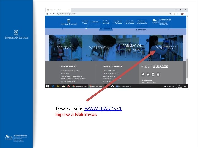This screenshot has width=198, height=148.
Task: Open Vinculación con el Medio menu
Action: coord(130,22)
